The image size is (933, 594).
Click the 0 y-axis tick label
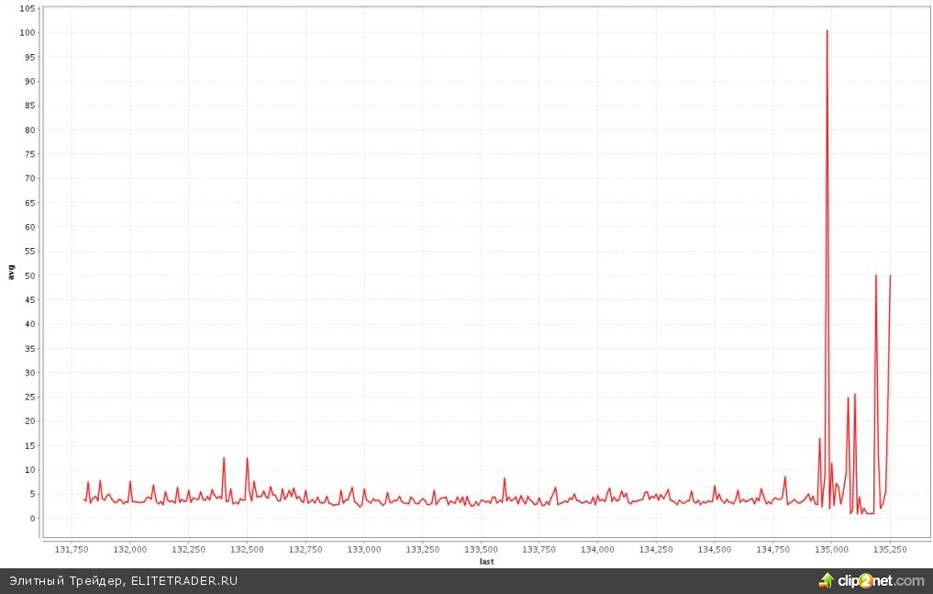point(33,518)
